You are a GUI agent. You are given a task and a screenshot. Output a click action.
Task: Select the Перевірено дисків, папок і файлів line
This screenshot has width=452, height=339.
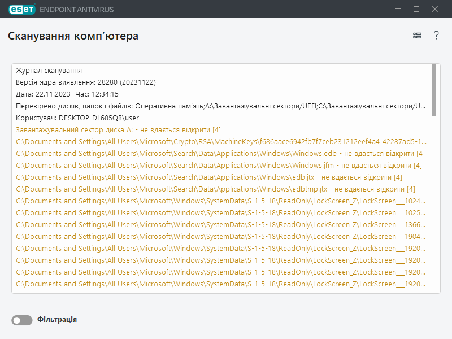[x=220, y=106]
